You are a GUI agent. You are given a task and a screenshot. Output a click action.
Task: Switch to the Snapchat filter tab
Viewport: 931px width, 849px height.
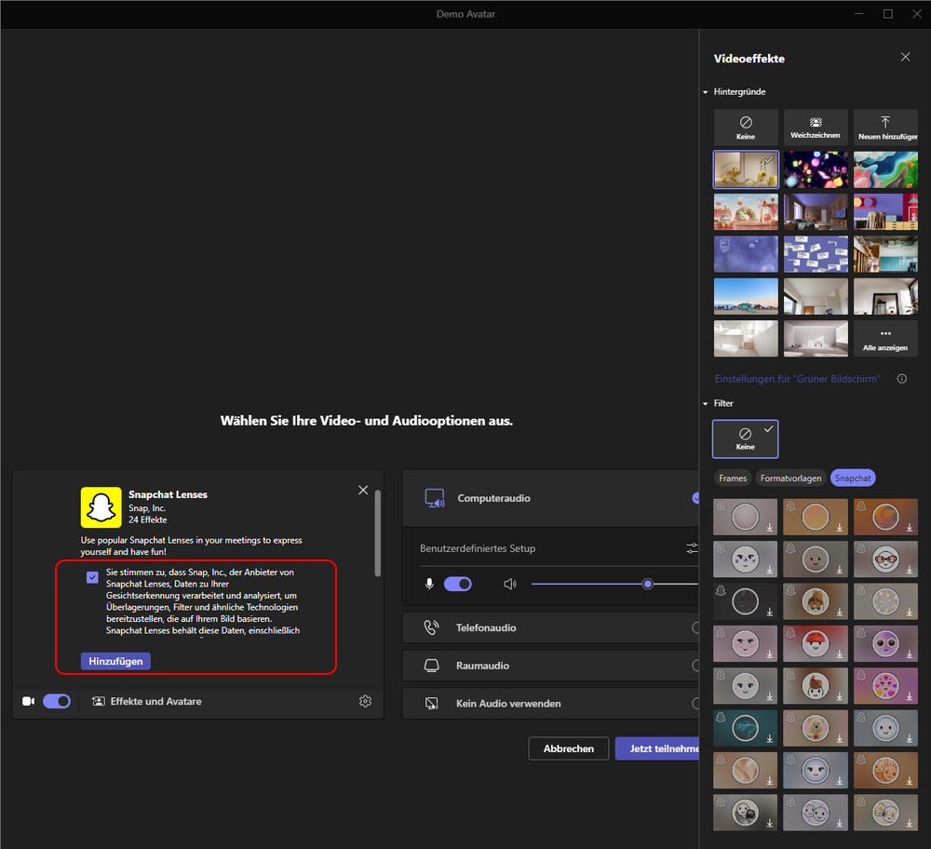853,478
